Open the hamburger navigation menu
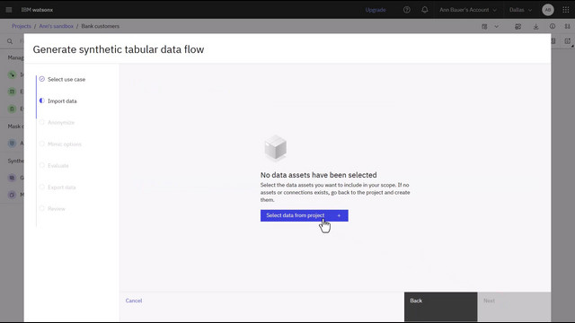 (9, 10)
